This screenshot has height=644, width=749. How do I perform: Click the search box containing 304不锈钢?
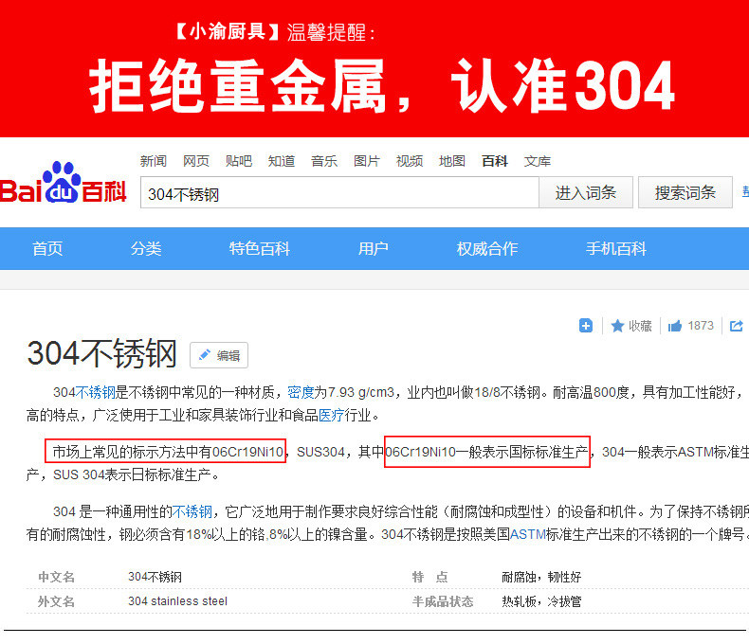pos(339,192)
